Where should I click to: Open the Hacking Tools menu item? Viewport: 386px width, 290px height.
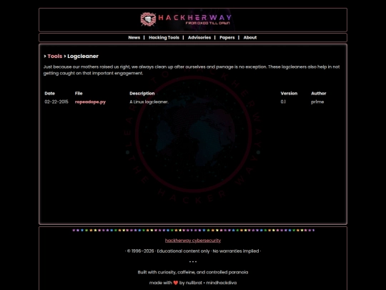[164, 37]
